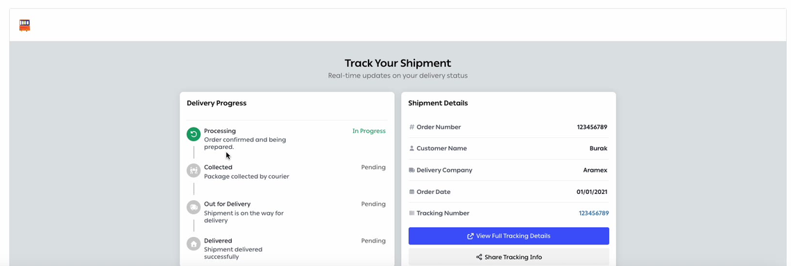Click the "Delivery Company" label
This screenshot has width=791, height=266.
click(x=445, y=170)
